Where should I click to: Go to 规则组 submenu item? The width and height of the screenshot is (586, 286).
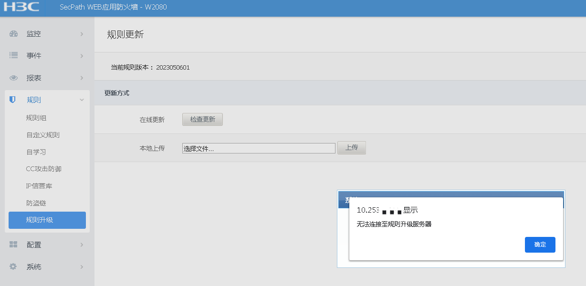click(36, 118)
